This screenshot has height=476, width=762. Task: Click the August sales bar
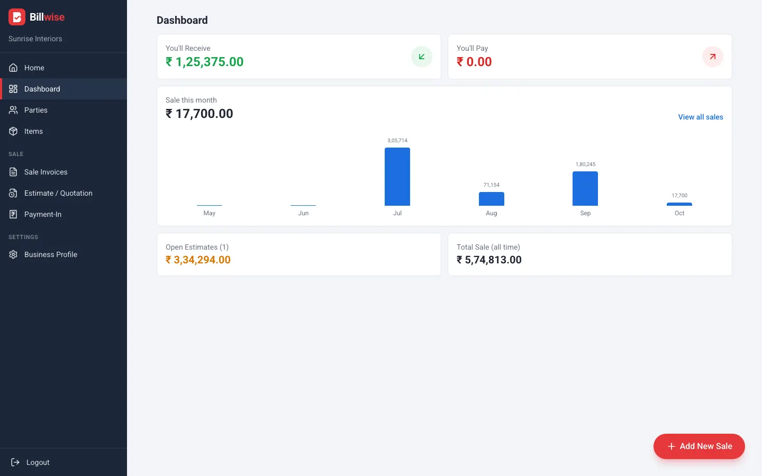coord(492,199)
